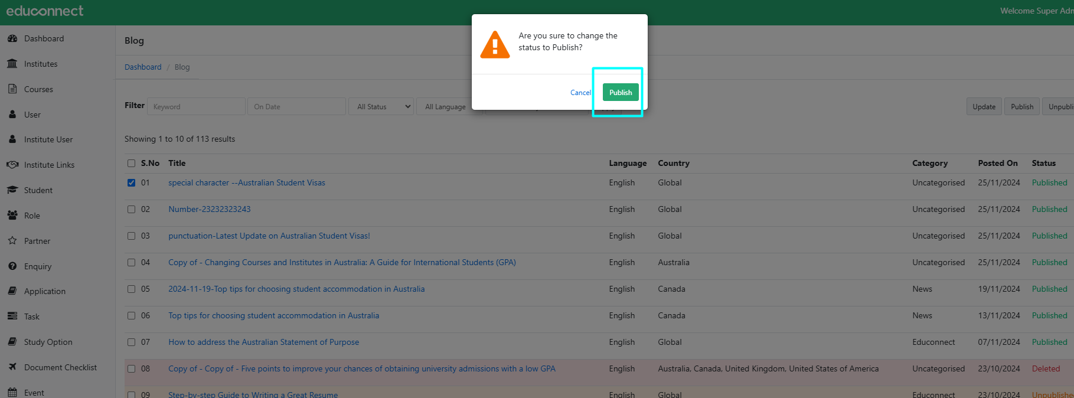Open 'Step-by-step Guide to Writing a Great Resume'
The width and height of the screenshot is (1074, 398).
[253, 394]
